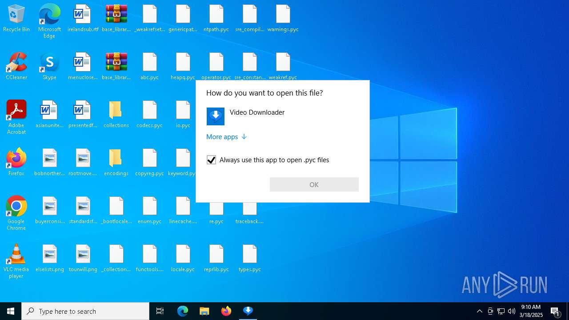Select warnings.pyc file
The height and width of the screenshot is (320, 569).
click(x=283, y=19)
